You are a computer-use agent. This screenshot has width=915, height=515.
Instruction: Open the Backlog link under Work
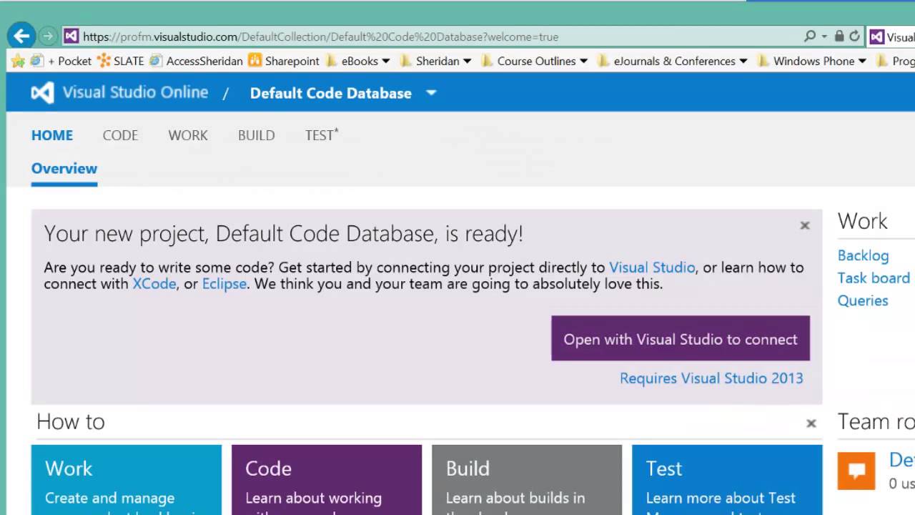pos(863,255)
